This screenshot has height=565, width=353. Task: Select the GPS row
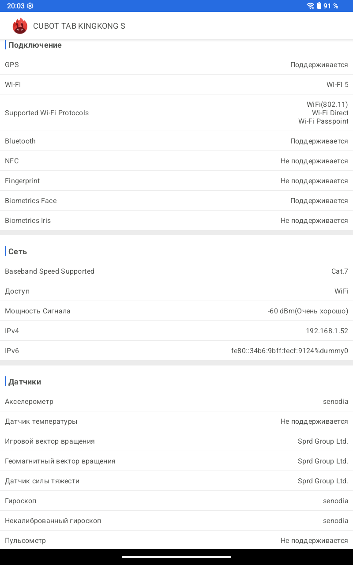[176, 65]
